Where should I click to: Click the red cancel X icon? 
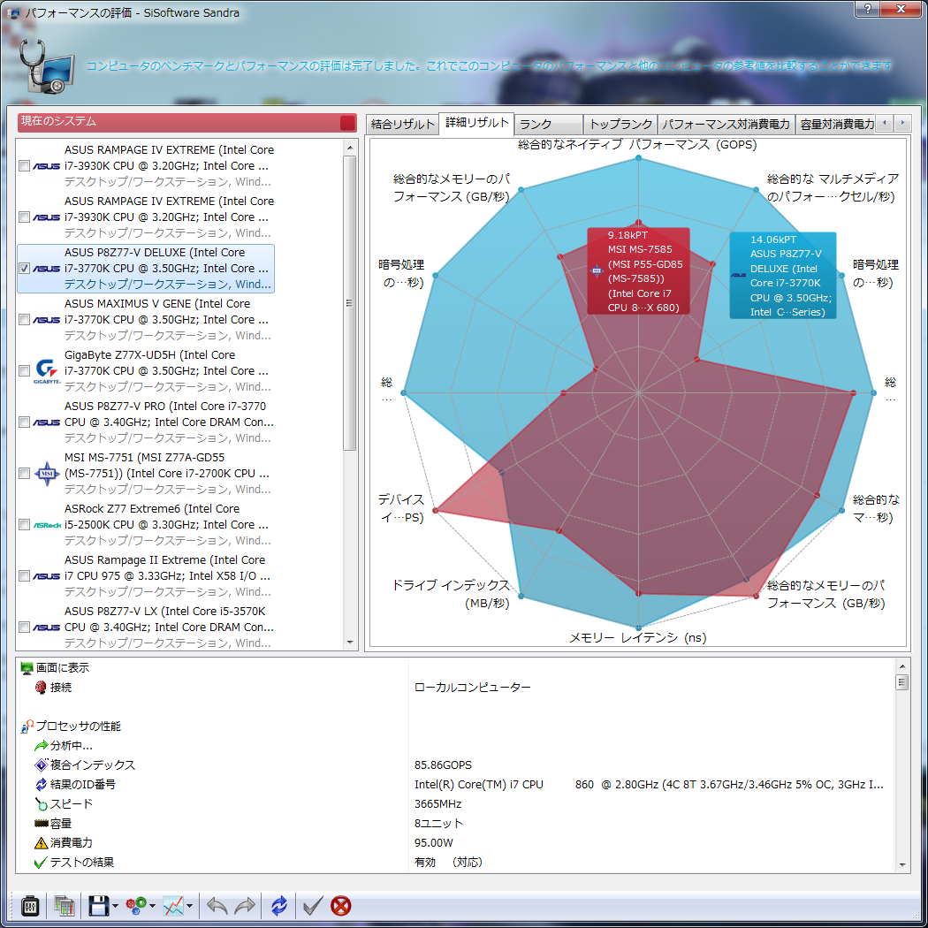(341, 906)
